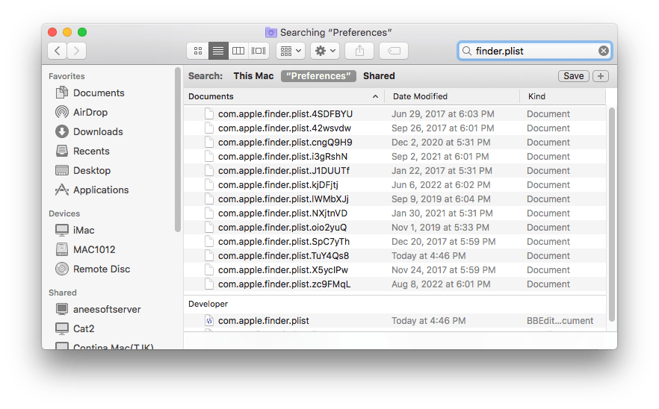The height and width of the screenshot is (409, 659).
Task: Switch to column view
Action: tap(238, 51)
